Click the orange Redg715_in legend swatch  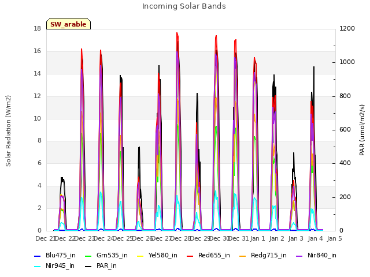(x=243, y=256)
